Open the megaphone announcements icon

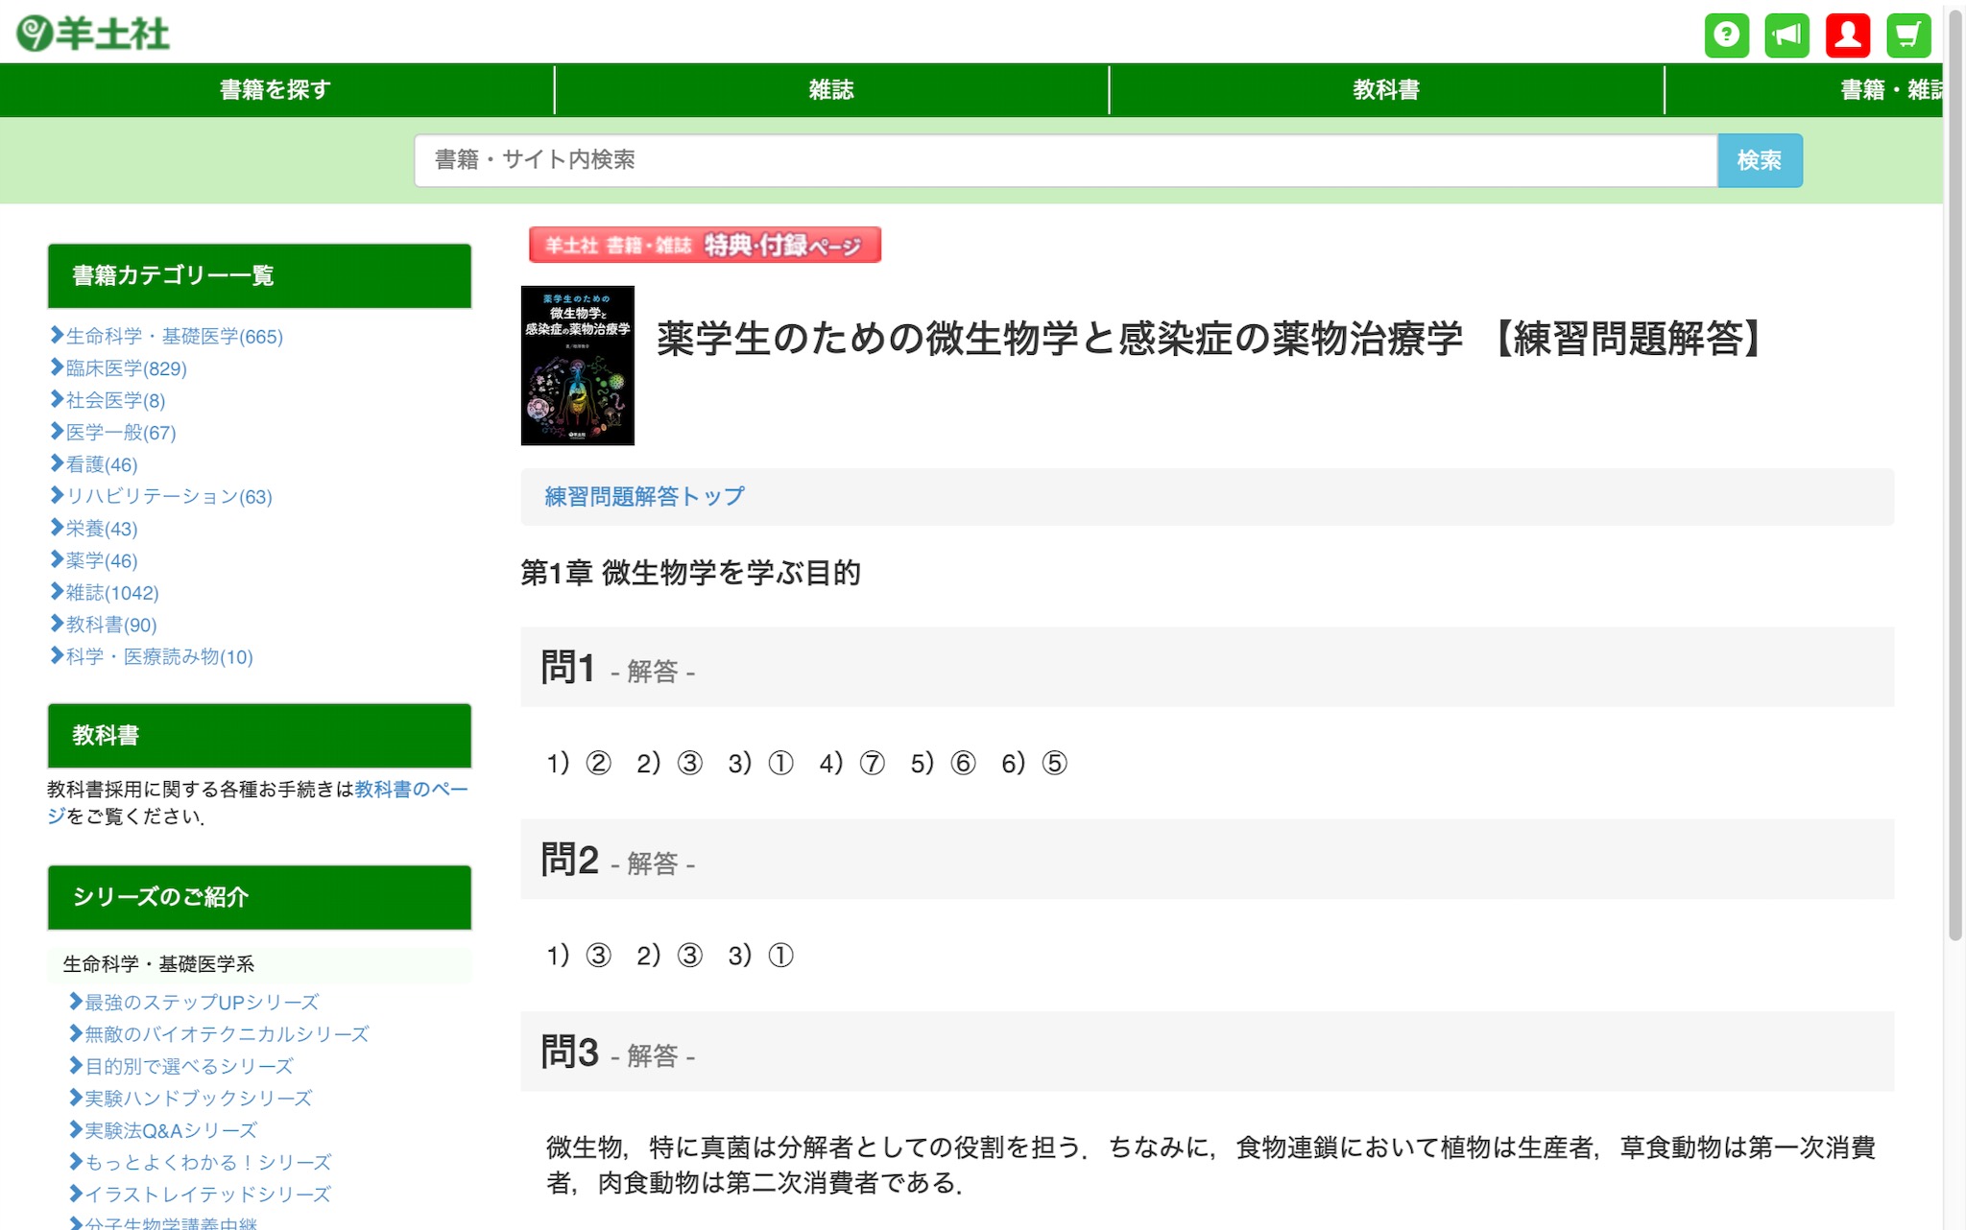point(1786,35)
